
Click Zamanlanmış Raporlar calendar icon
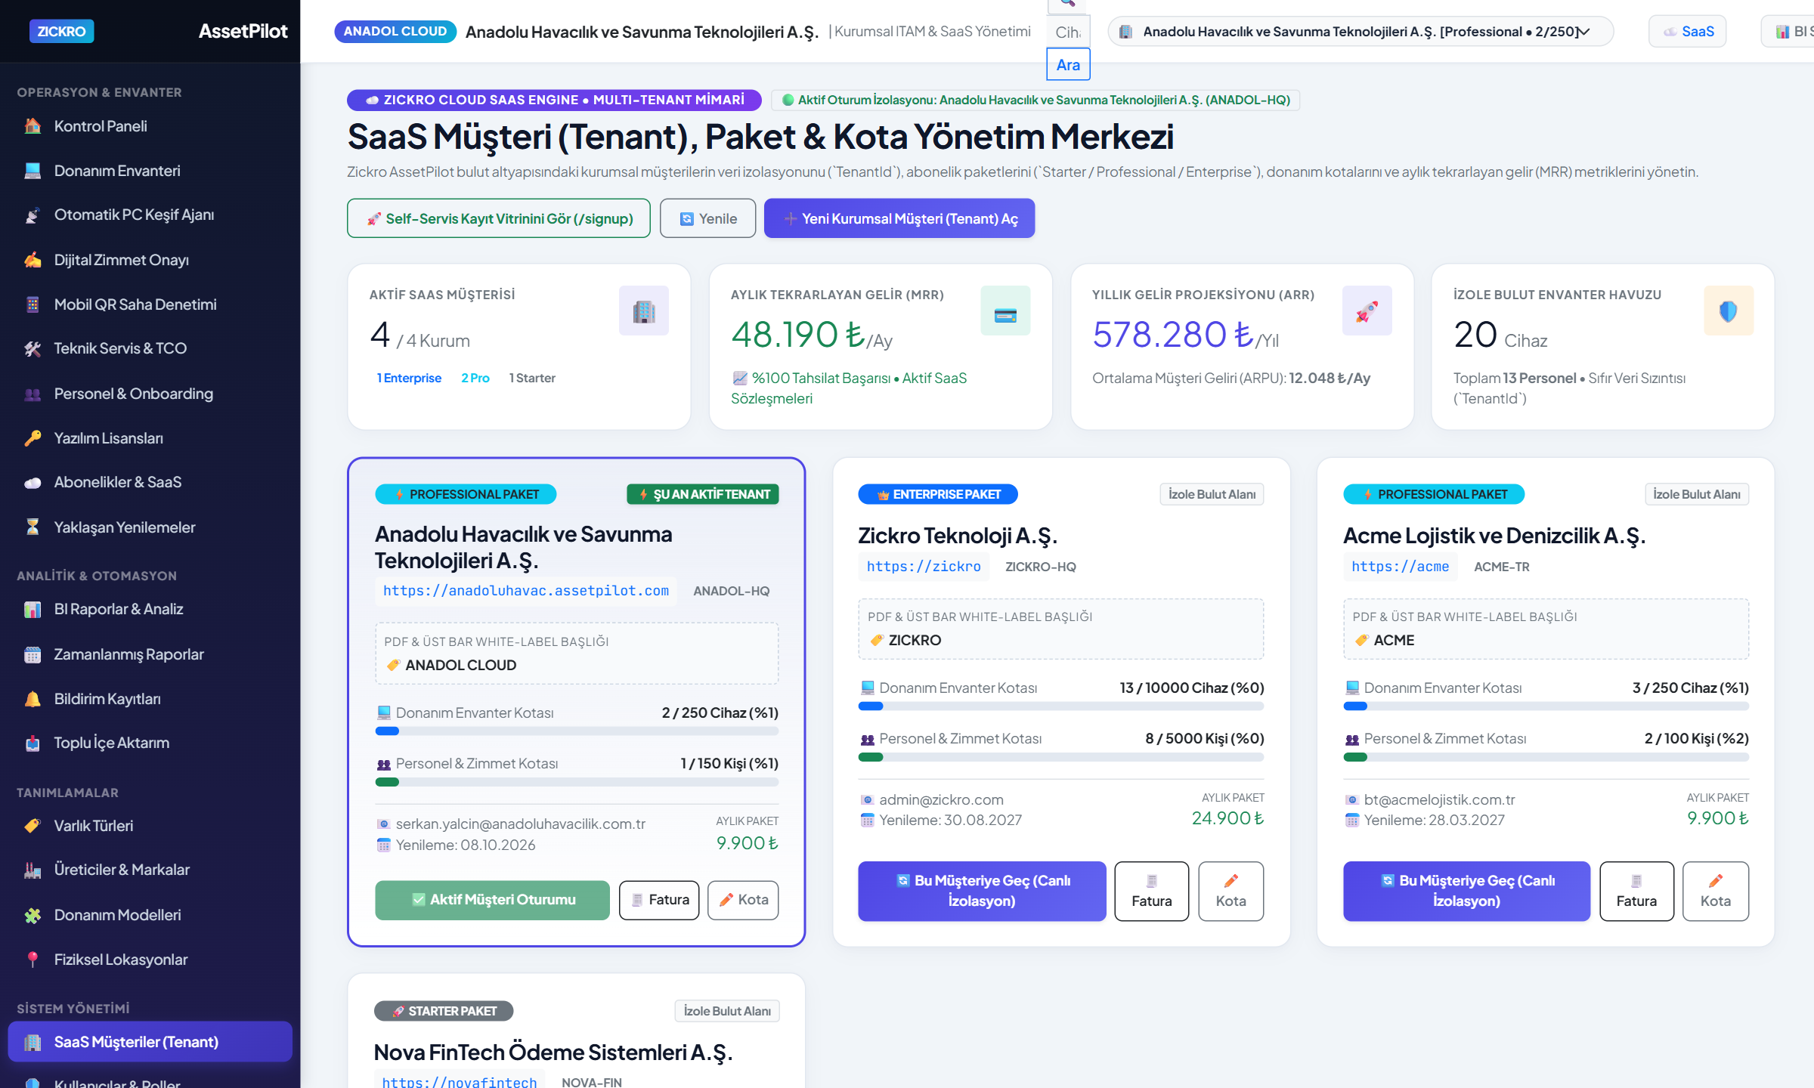(33, 654)
